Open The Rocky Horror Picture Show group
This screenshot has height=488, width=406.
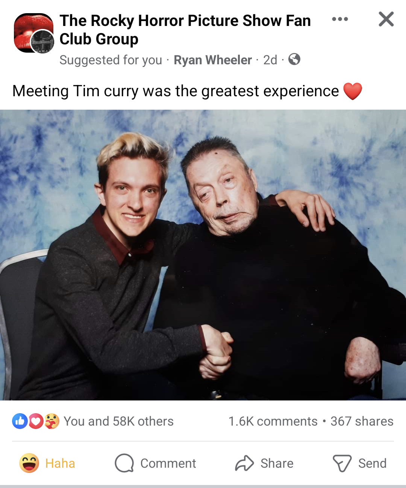pos(185,30)
